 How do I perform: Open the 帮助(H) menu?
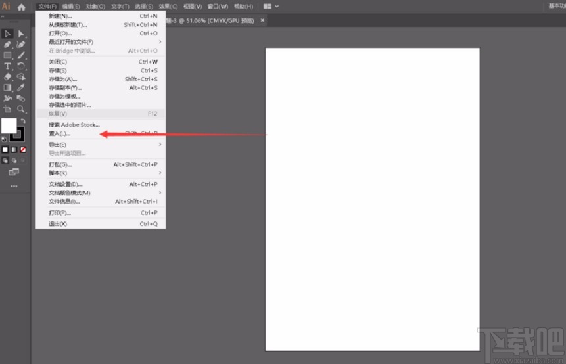243,7
